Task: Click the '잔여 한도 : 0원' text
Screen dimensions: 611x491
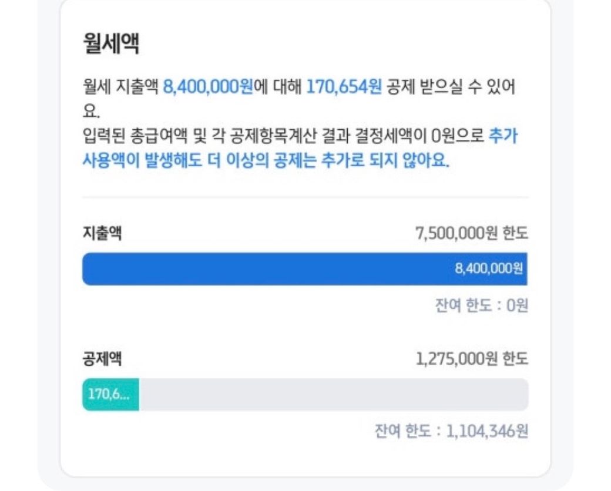Action: (480, 305)
